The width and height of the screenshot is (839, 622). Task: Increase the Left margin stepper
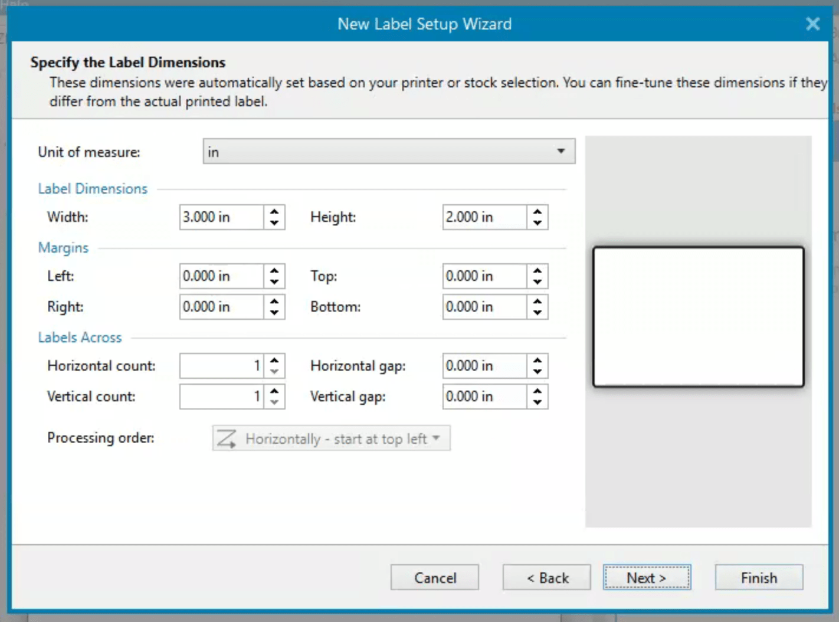[x=274, y=270]
